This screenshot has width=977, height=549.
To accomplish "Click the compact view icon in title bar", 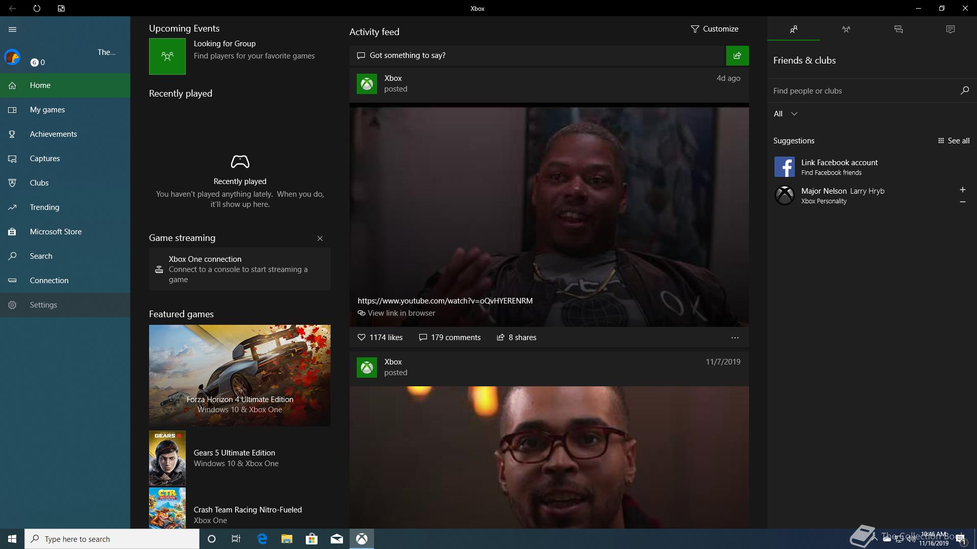I will click(61, 8).
